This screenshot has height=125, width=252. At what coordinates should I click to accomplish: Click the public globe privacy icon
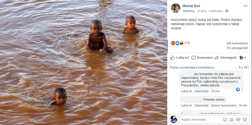(227, 11)
